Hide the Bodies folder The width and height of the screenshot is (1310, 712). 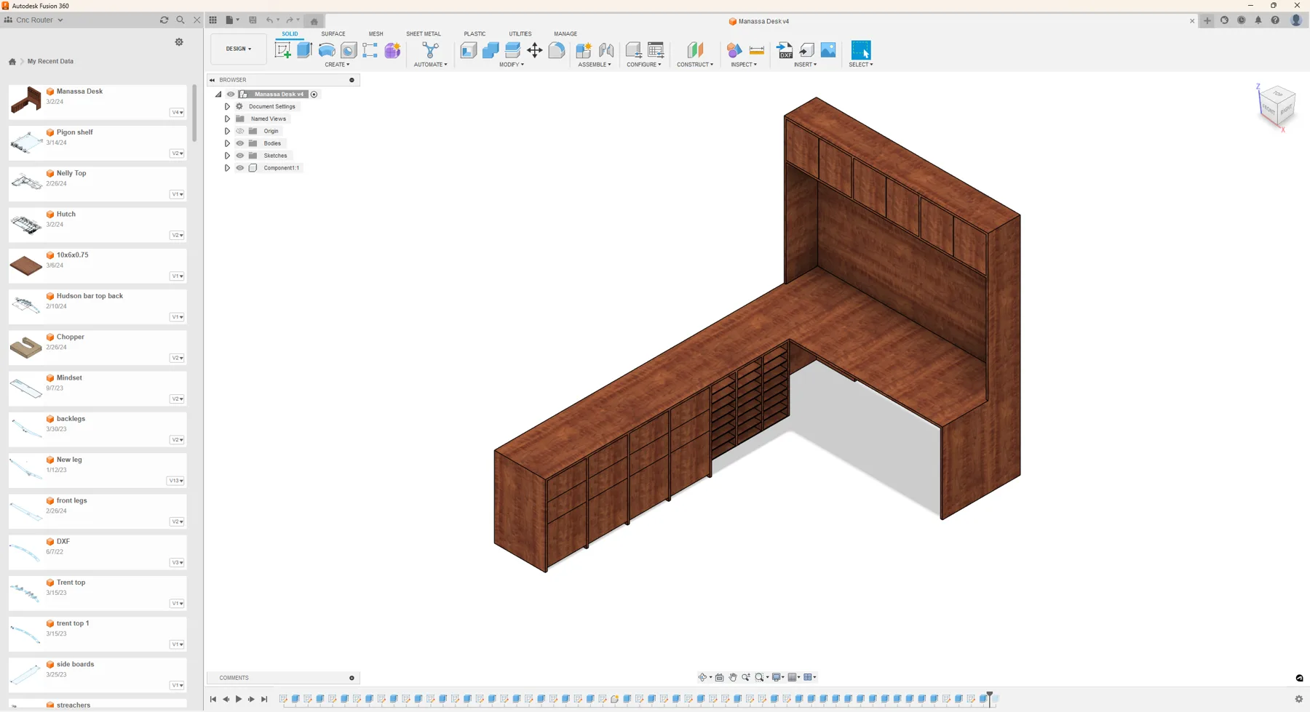point(240,143)
